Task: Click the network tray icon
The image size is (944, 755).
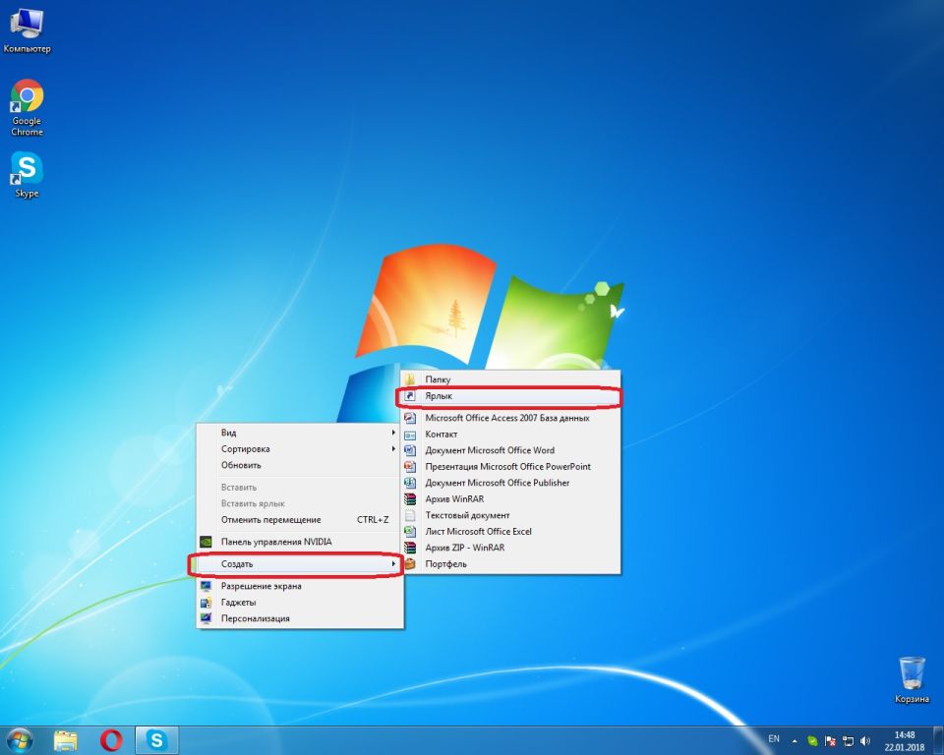Action: (848, 740)
